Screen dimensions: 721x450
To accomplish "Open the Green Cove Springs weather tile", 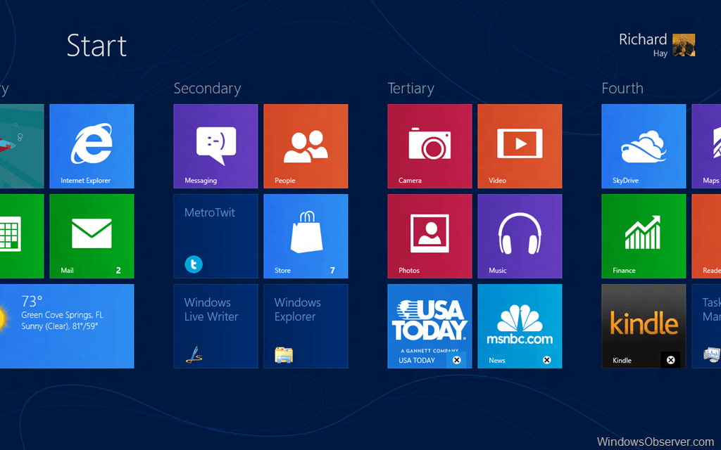I will [67, 326].
